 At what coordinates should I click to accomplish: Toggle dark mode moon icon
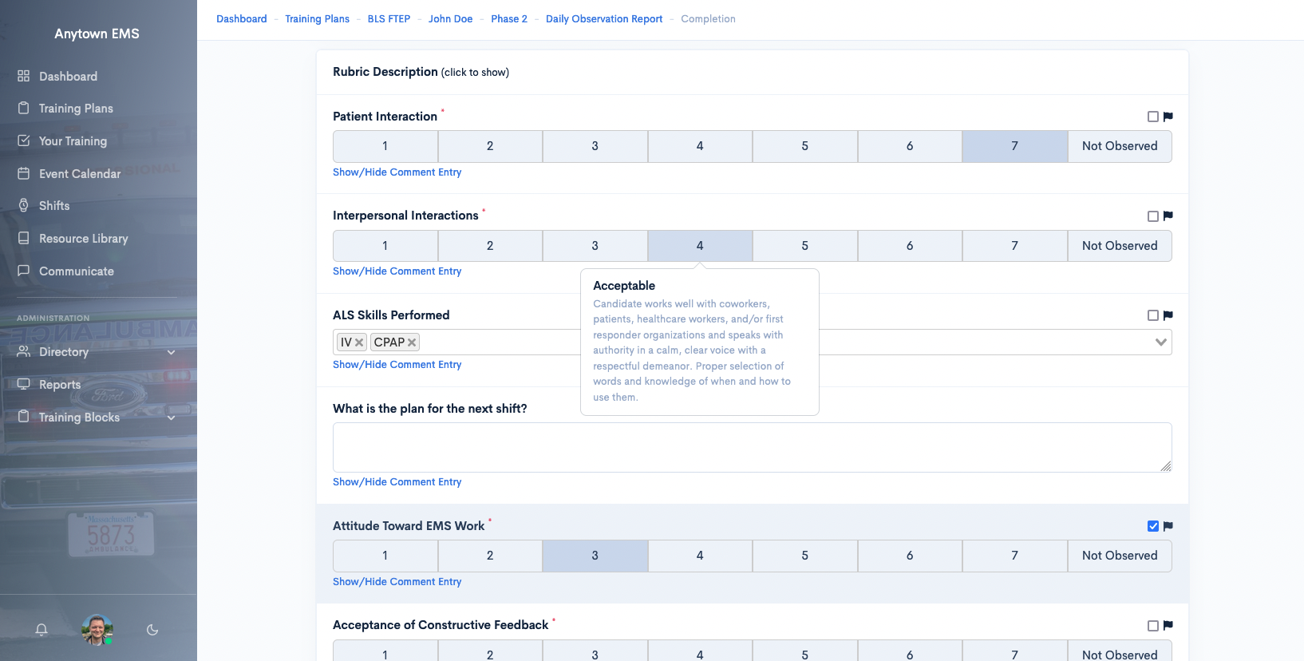click(152, 630)
